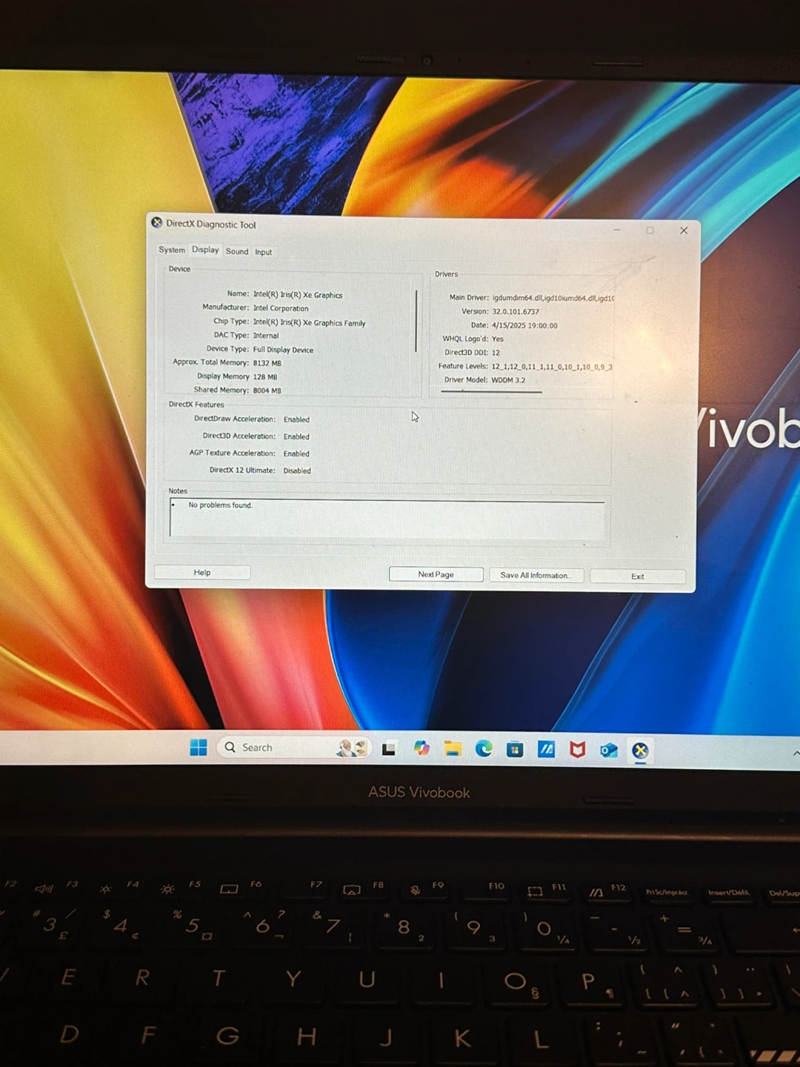The image size is (800, 1067).
Task: Click shared memory value '8004 MB'
Action: click(267, 390)
